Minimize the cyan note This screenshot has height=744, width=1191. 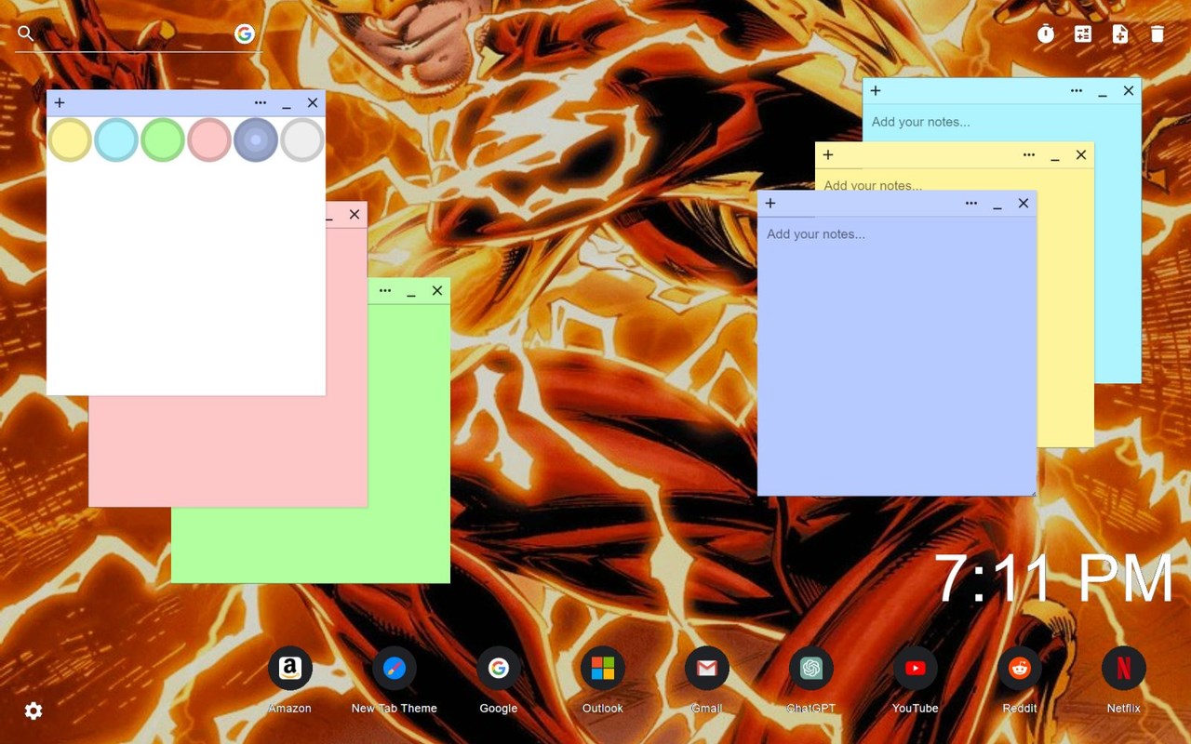coord(1103,93)
